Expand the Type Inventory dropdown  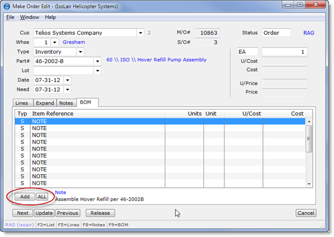click(x=80, y=52)
